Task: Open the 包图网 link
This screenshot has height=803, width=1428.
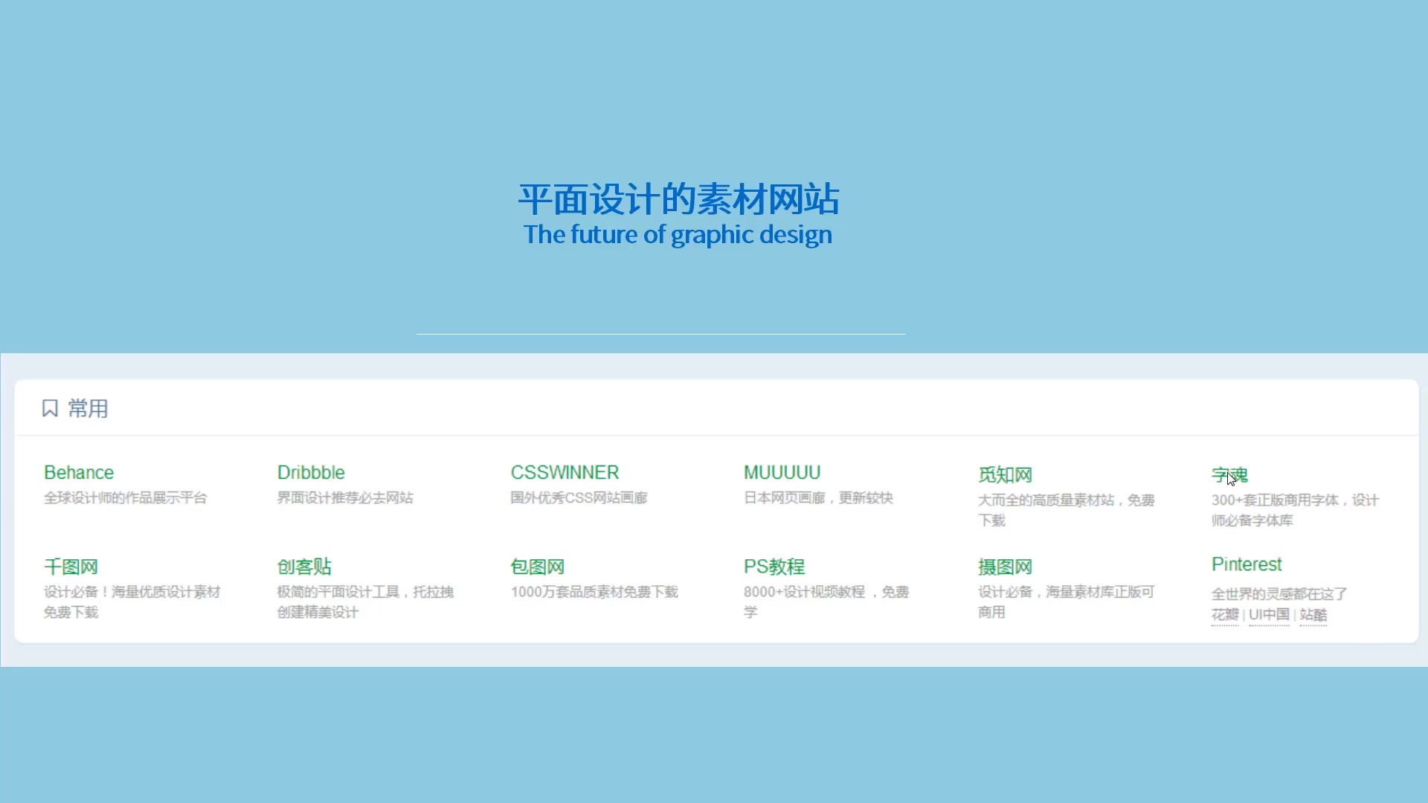Action: tap(537, 567)
